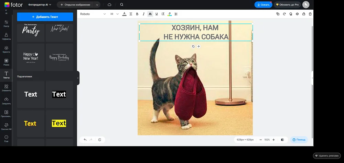344x163 pixels.
Task: Click the undo arrow icon
Action: [85, 140]
